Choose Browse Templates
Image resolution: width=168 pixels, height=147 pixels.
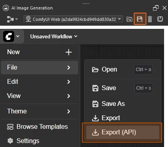point(39,127)
